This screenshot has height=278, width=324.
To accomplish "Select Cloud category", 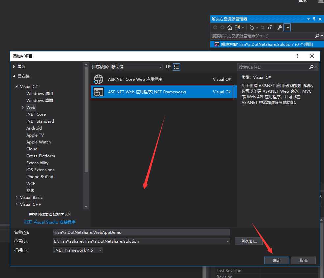I will pyautogui.click(x=32, y=149).
